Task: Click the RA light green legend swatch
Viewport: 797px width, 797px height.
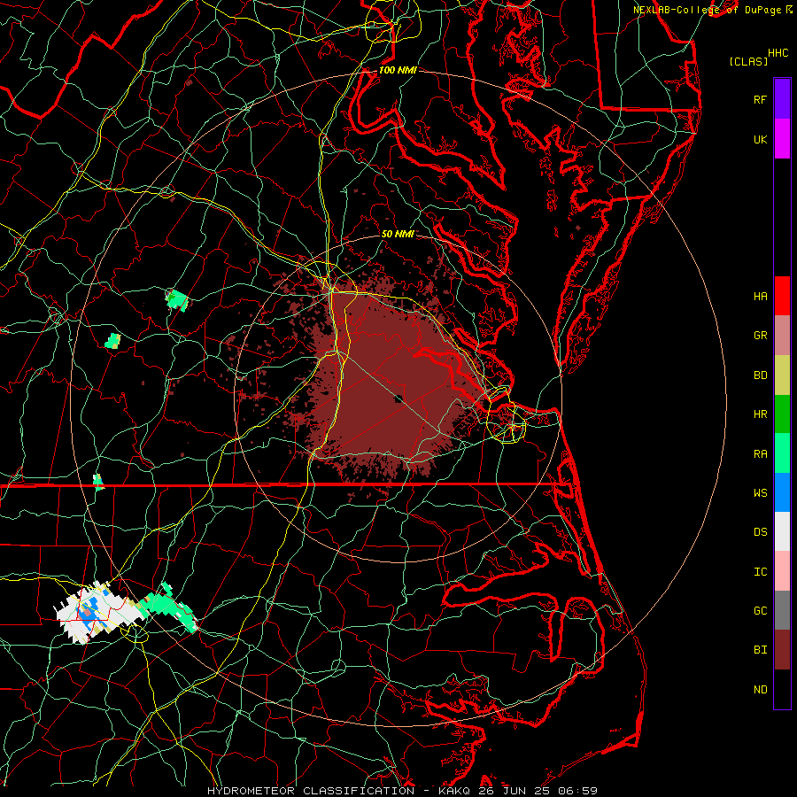Action: tap(782, 453)
